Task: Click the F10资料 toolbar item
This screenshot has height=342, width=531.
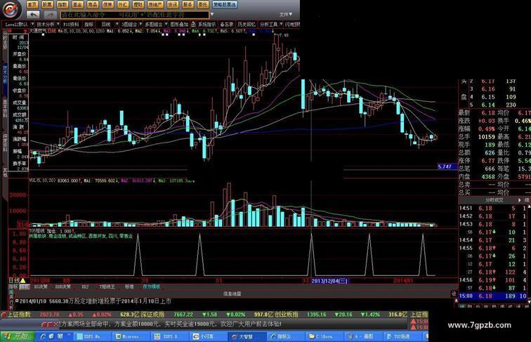Action: point(71,25)
